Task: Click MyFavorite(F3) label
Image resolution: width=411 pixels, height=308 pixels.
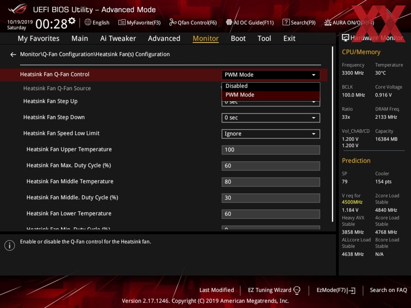Action: (144, 23)
